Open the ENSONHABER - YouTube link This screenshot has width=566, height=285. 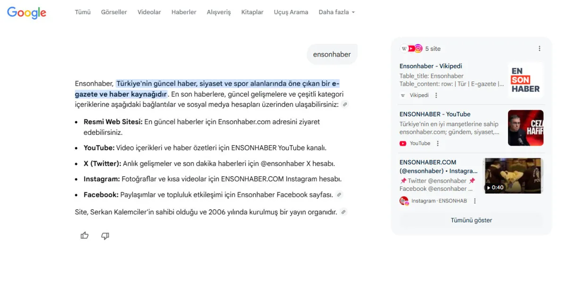pos(435,114)
